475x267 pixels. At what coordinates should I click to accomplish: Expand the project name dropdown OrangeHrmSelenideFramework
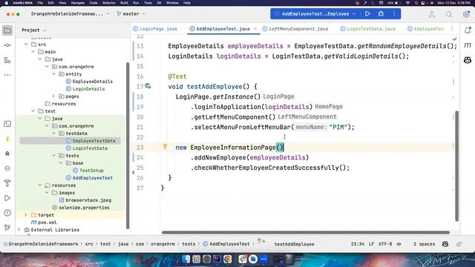[70, 14]
